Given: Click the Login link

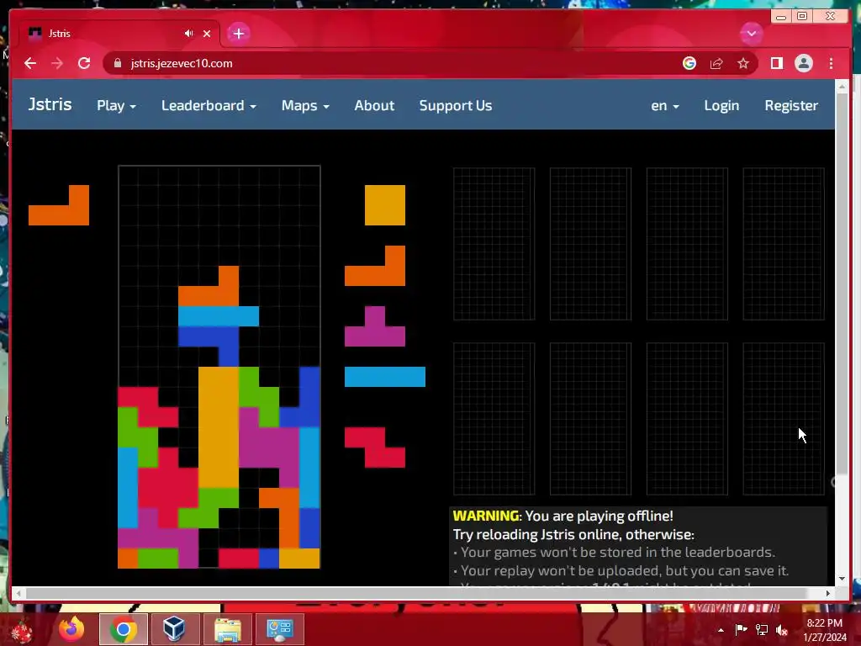Looking at the screenshot, I should click(721, 105).
